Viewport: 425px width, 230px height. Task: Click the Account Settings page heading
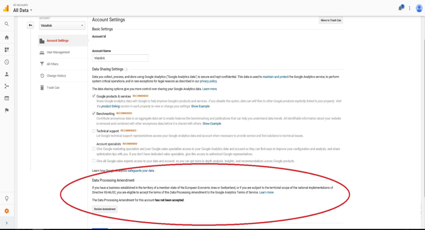coord(108,20)
